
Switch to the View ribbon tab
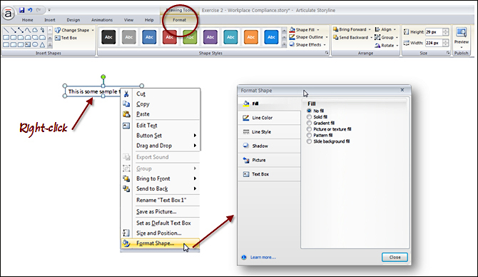tap(128, 20)
